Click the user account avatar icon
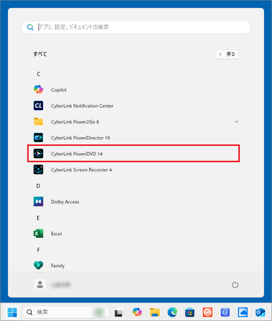This screenshot has height=321, width=272. (x=40, y=284)
